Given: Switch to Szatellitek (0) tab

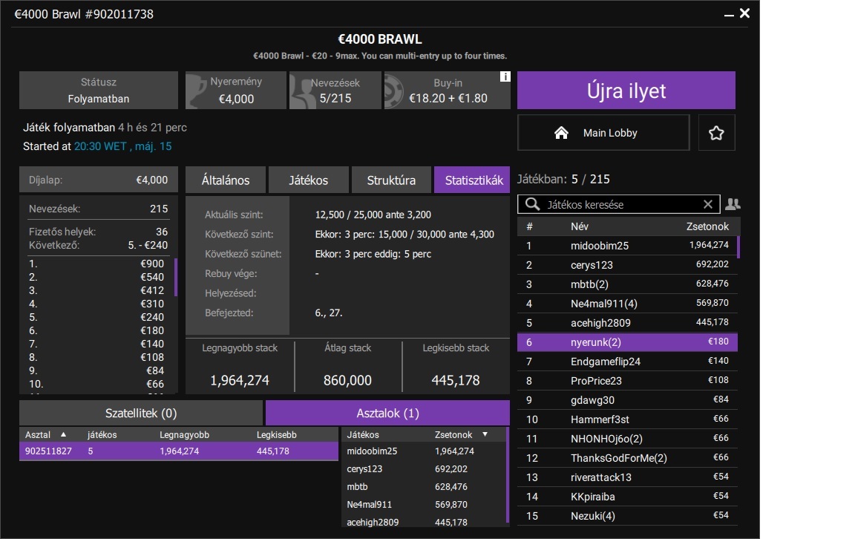Looking at the screenshot, I should 141,413.
